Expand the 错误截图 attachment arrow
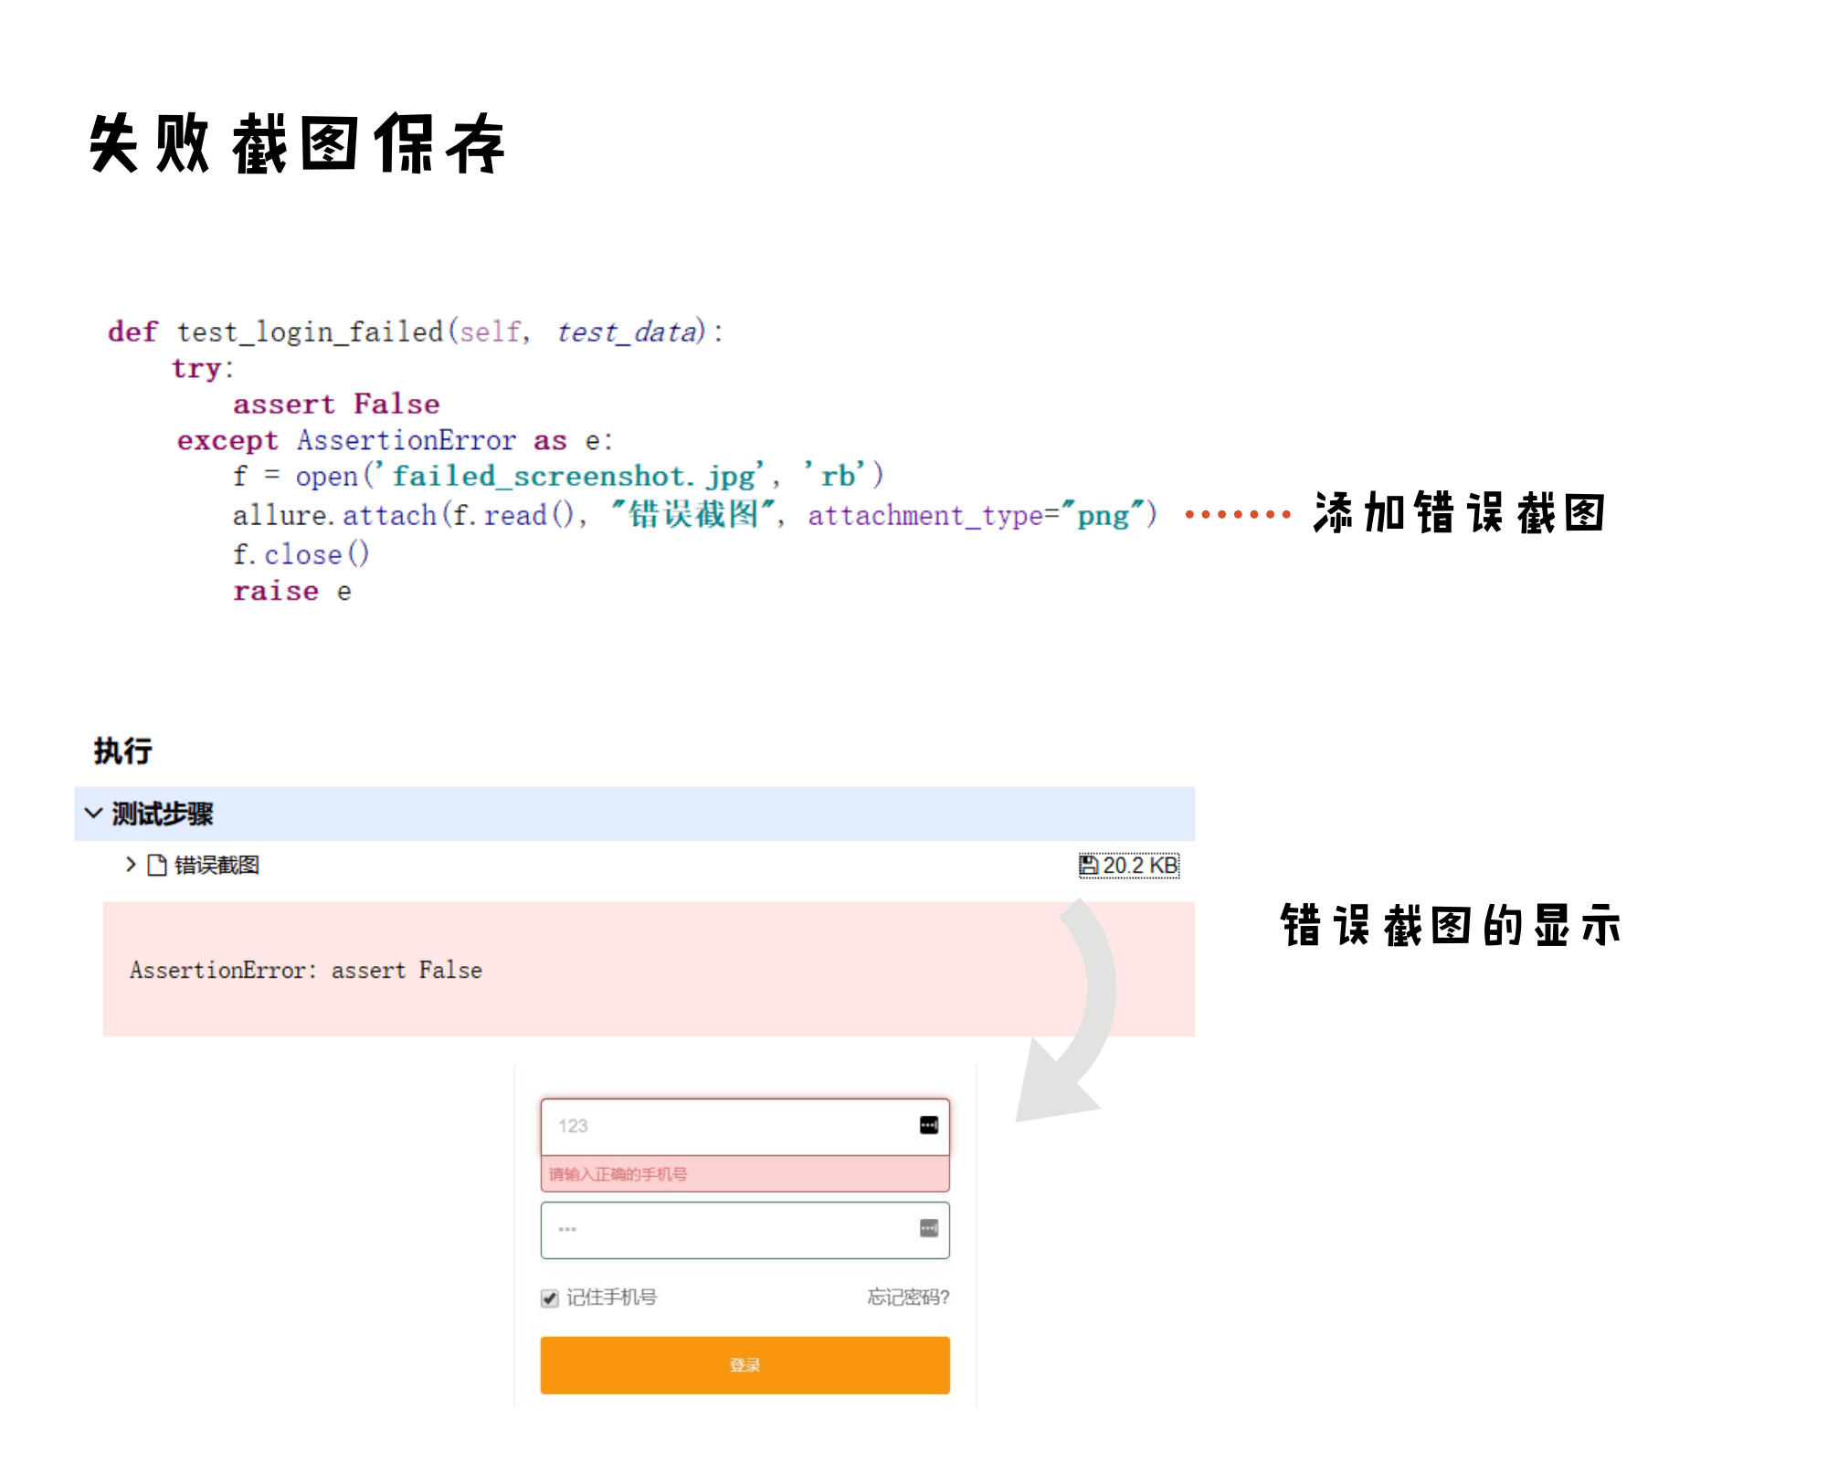 click(x=131, y=864)
